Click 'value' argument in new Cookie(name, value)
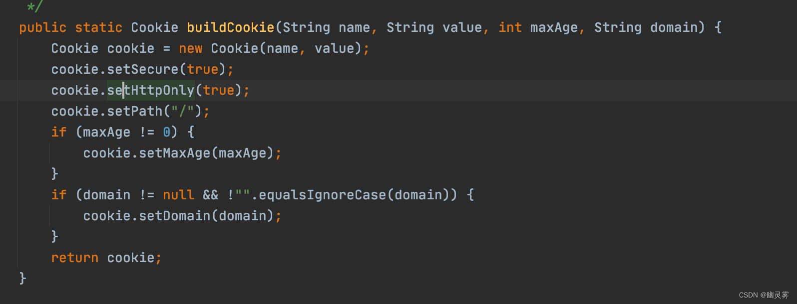This screenshot has height=304, width=797. [335, 48]
